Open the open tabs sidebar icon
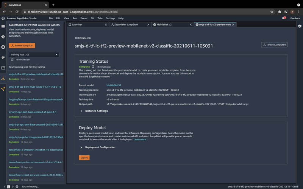Screen dimensions: 303x189 click(x=3, y=68)
